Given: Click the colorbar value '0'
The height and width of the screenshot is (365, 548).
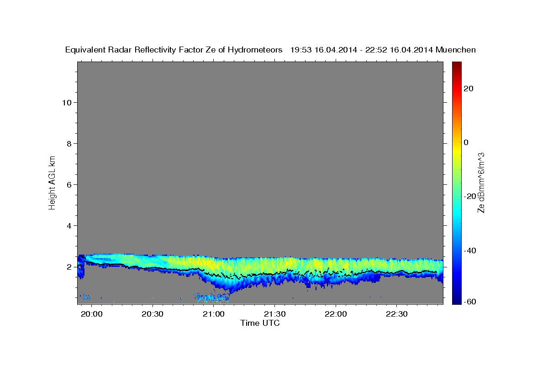Looking at the screenshot, I should 466,142.
